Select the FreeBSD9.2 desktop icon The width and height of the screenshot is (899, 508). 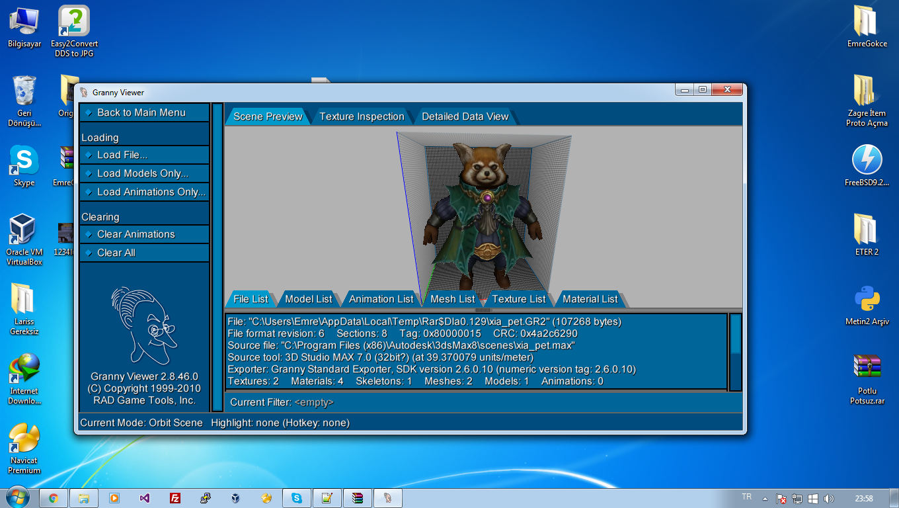click(x=867, y=166)
